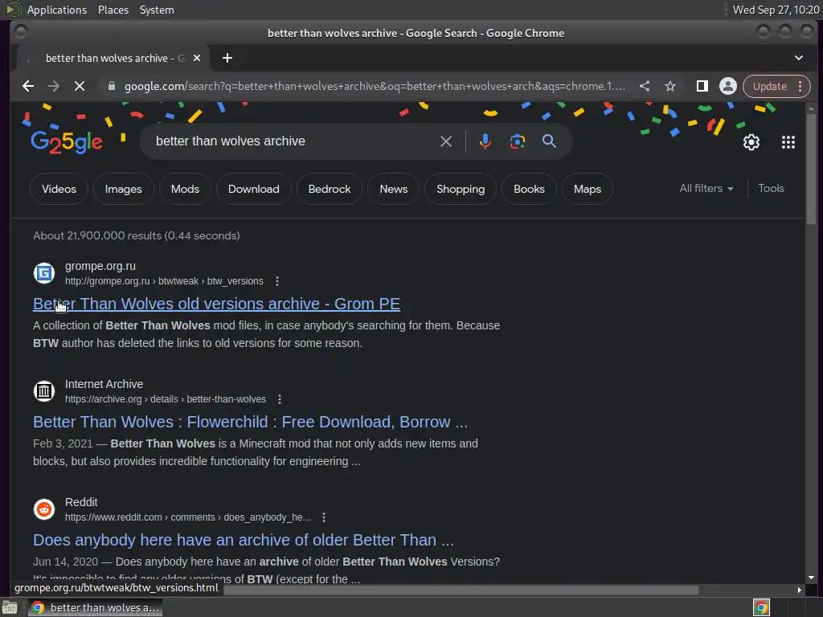Open the Places menu
Viewport: 823px width, 617px height.
[x=113, y=10]
